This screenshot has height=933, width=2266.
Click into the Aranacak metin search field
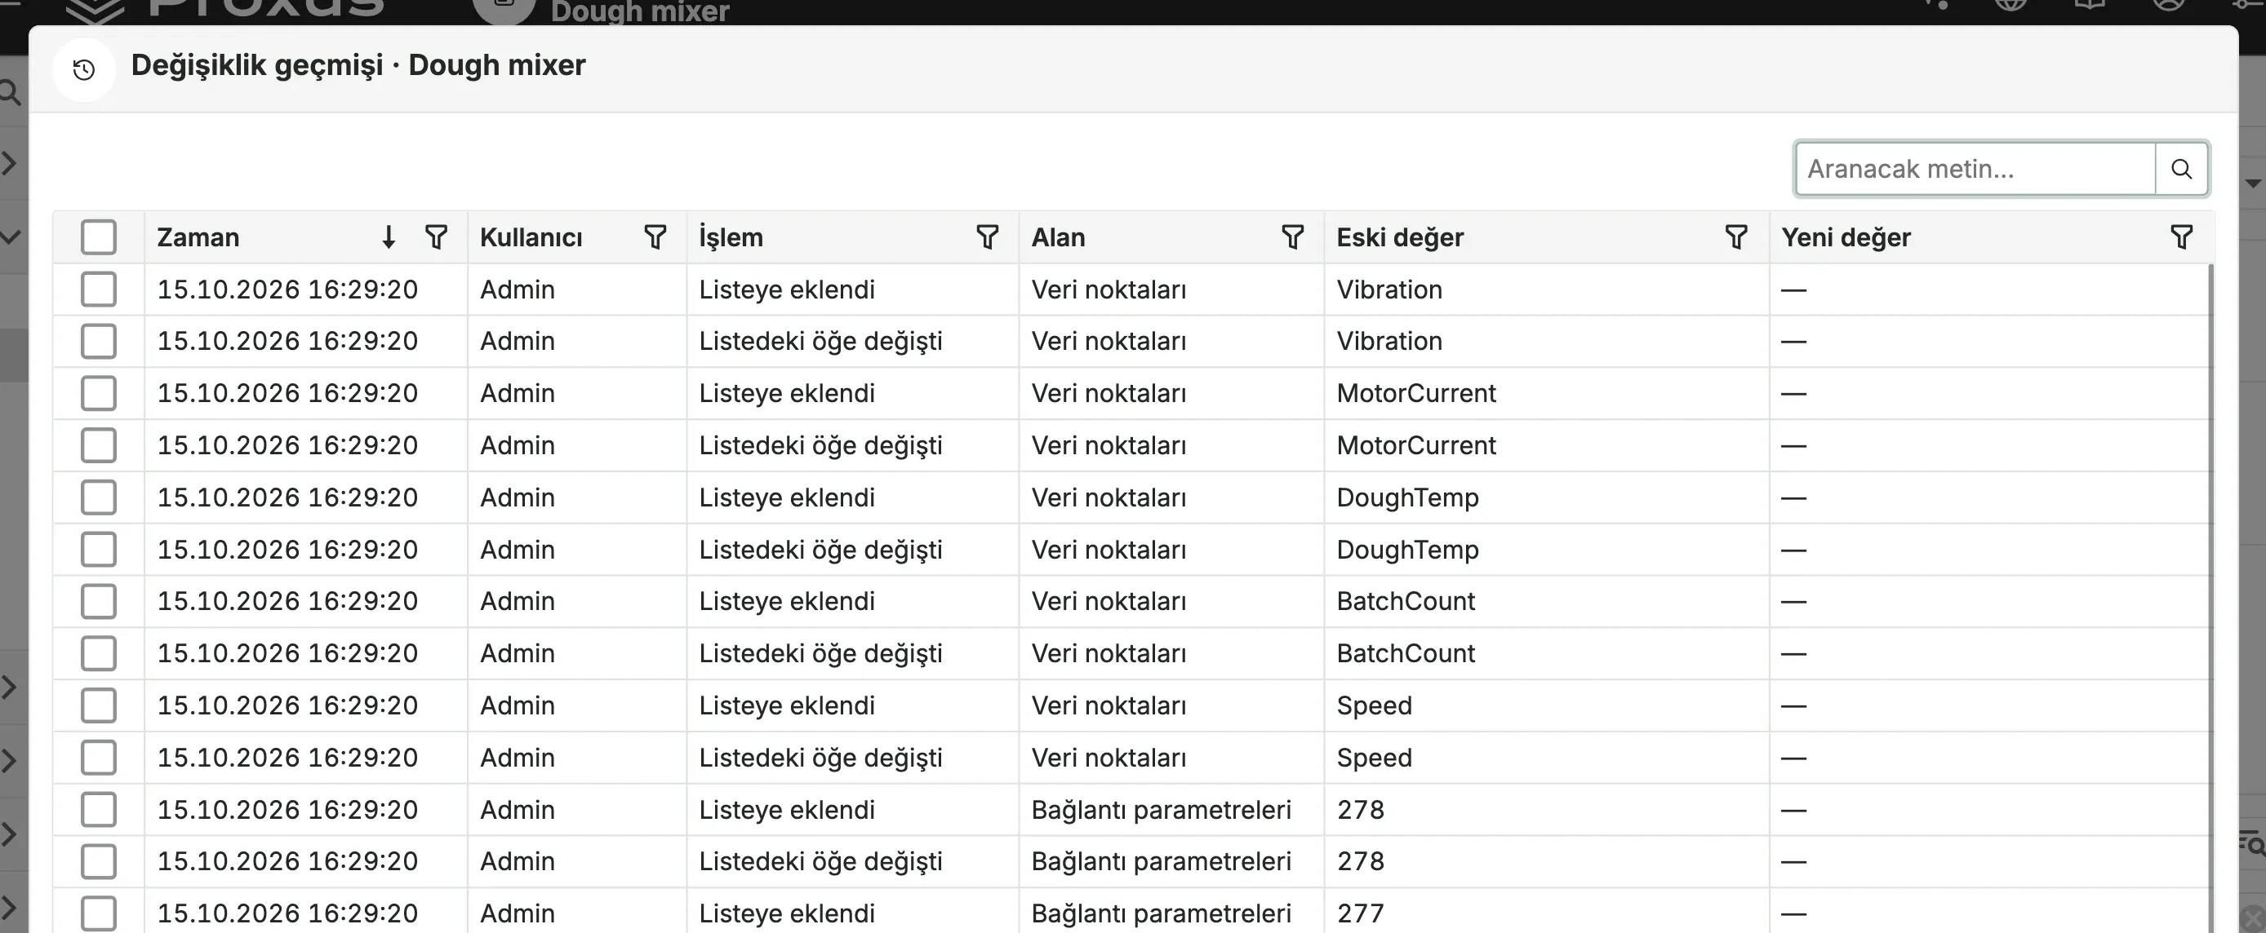pos(1975,169)
